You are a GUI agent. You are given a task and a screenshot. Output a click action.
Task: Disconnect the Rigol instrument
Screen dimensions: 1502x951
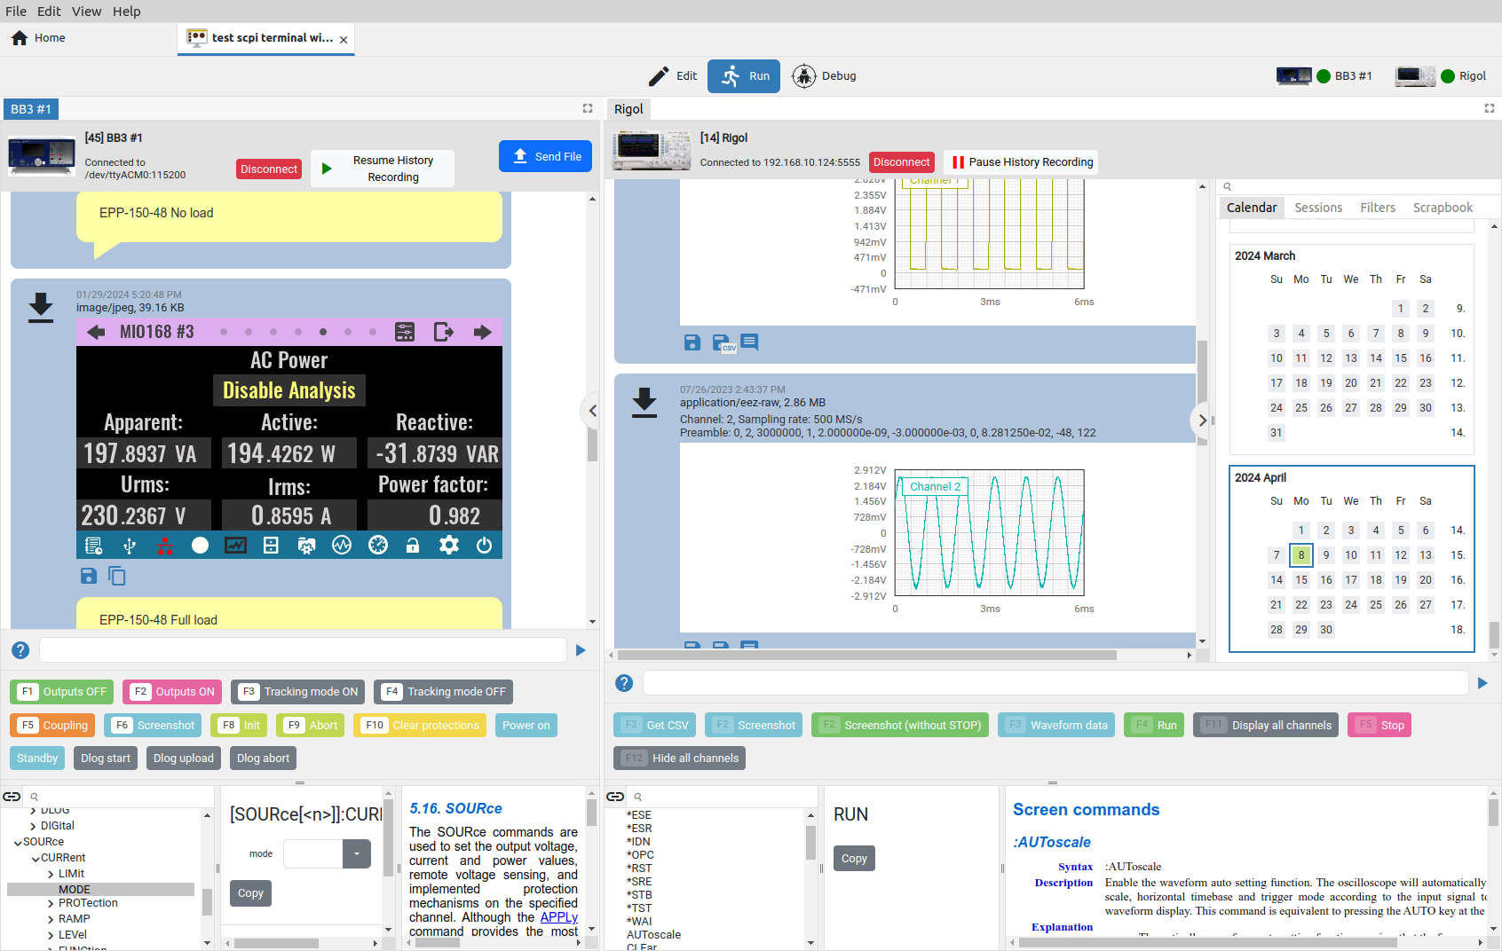point(901,162)
